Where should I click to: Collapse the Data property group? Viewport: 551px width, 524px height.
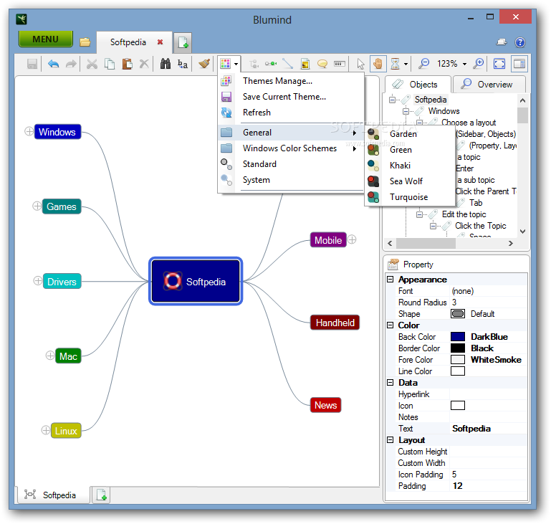[x=390, y=382]
